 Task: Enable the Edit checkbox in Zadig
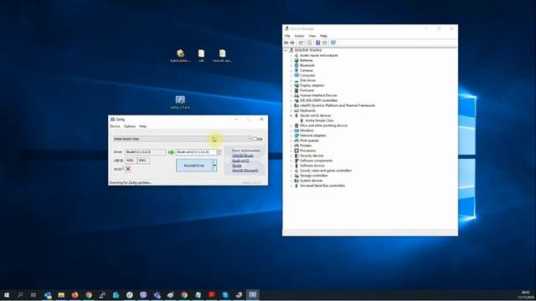[255, 139]
